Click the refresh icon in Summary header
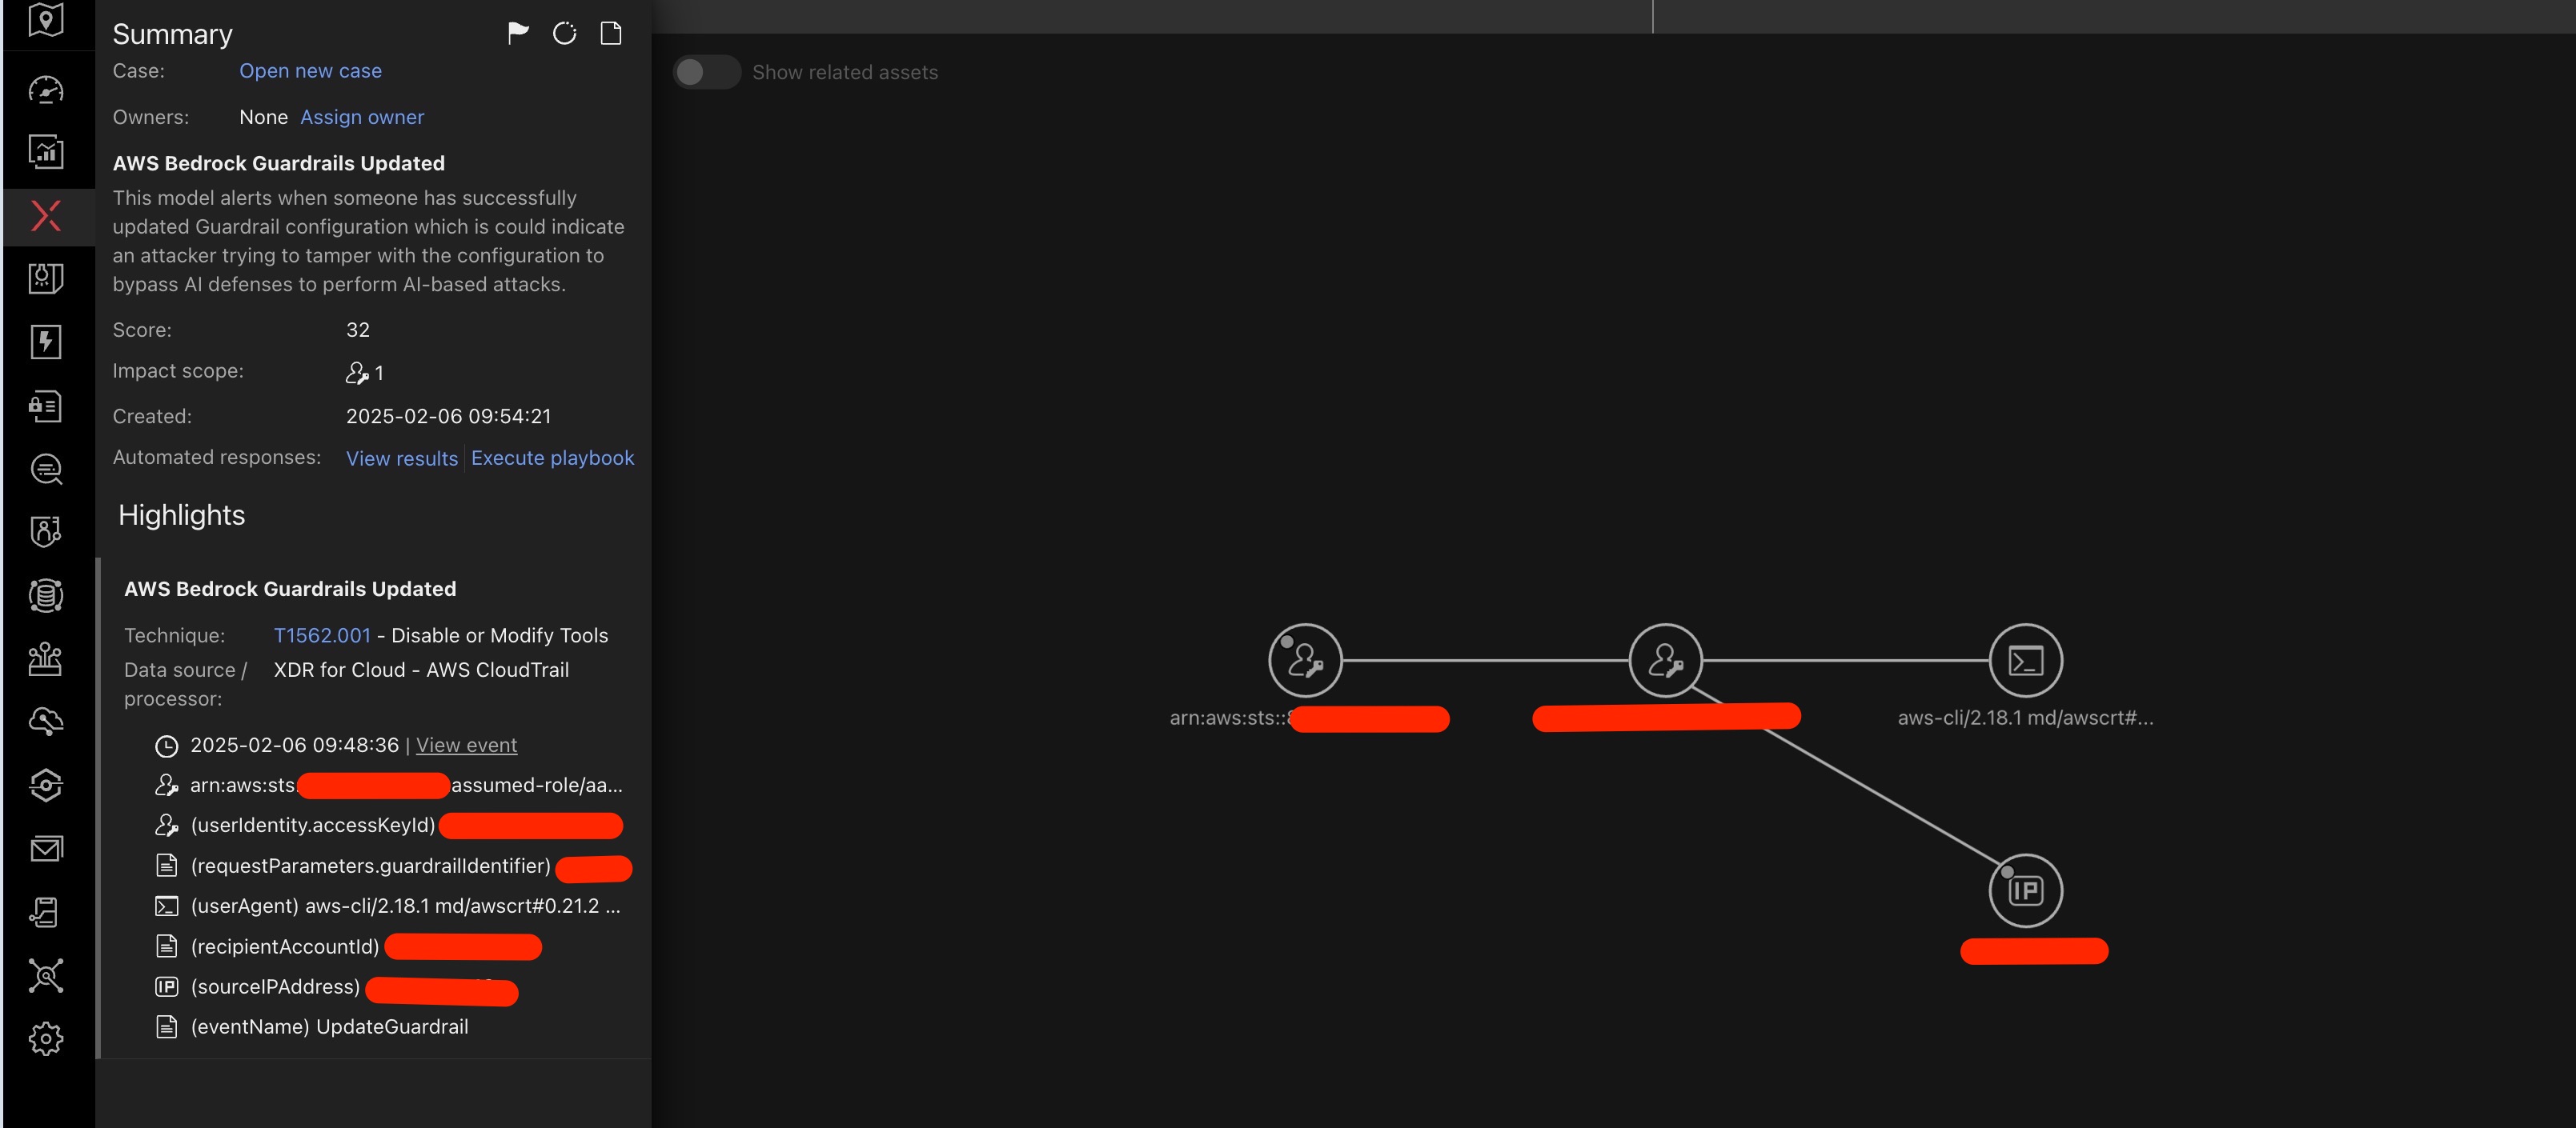 click(564, 33)
